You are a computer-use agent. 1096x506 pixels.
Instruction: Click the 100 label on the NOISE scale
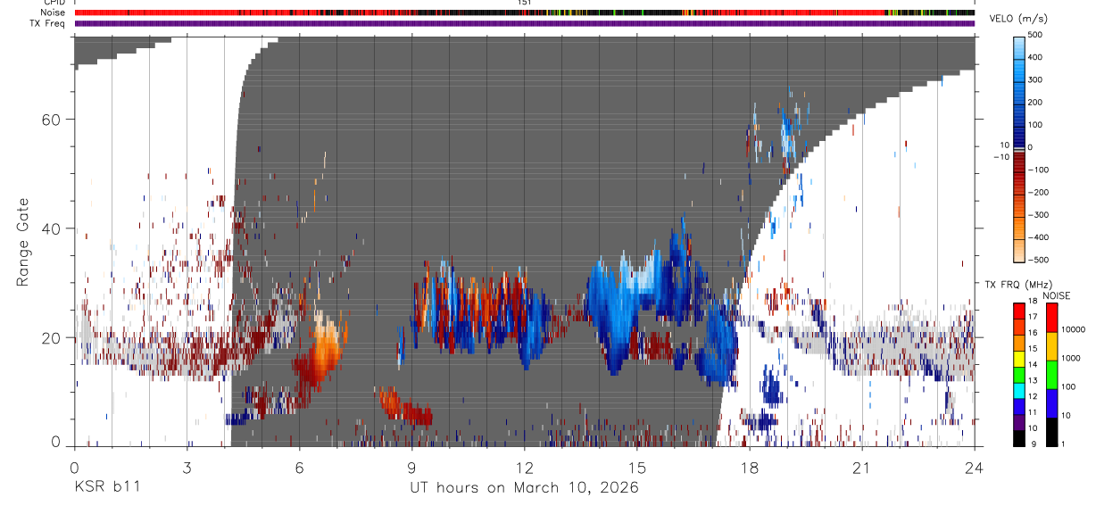1067,386
